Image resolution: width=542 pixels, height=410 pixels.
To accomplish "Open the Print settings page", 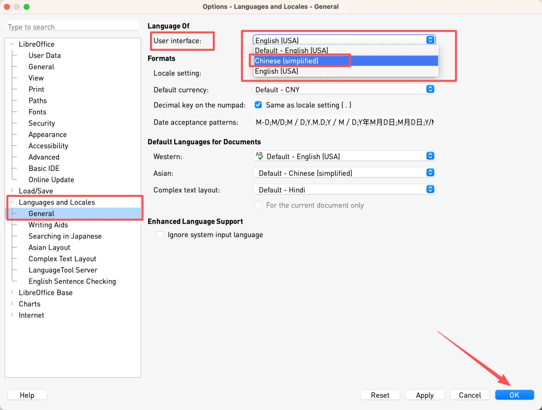I will pos(36,89).
